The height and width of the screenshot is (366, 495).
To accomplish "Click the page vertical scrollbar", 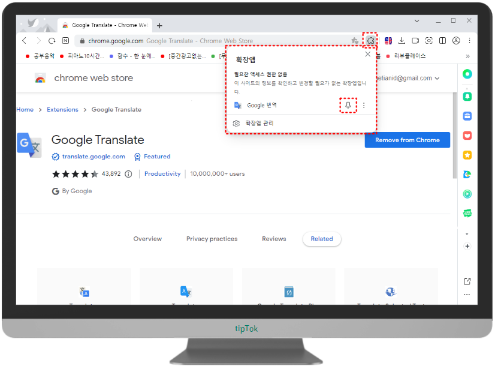I will coord(455,136).
